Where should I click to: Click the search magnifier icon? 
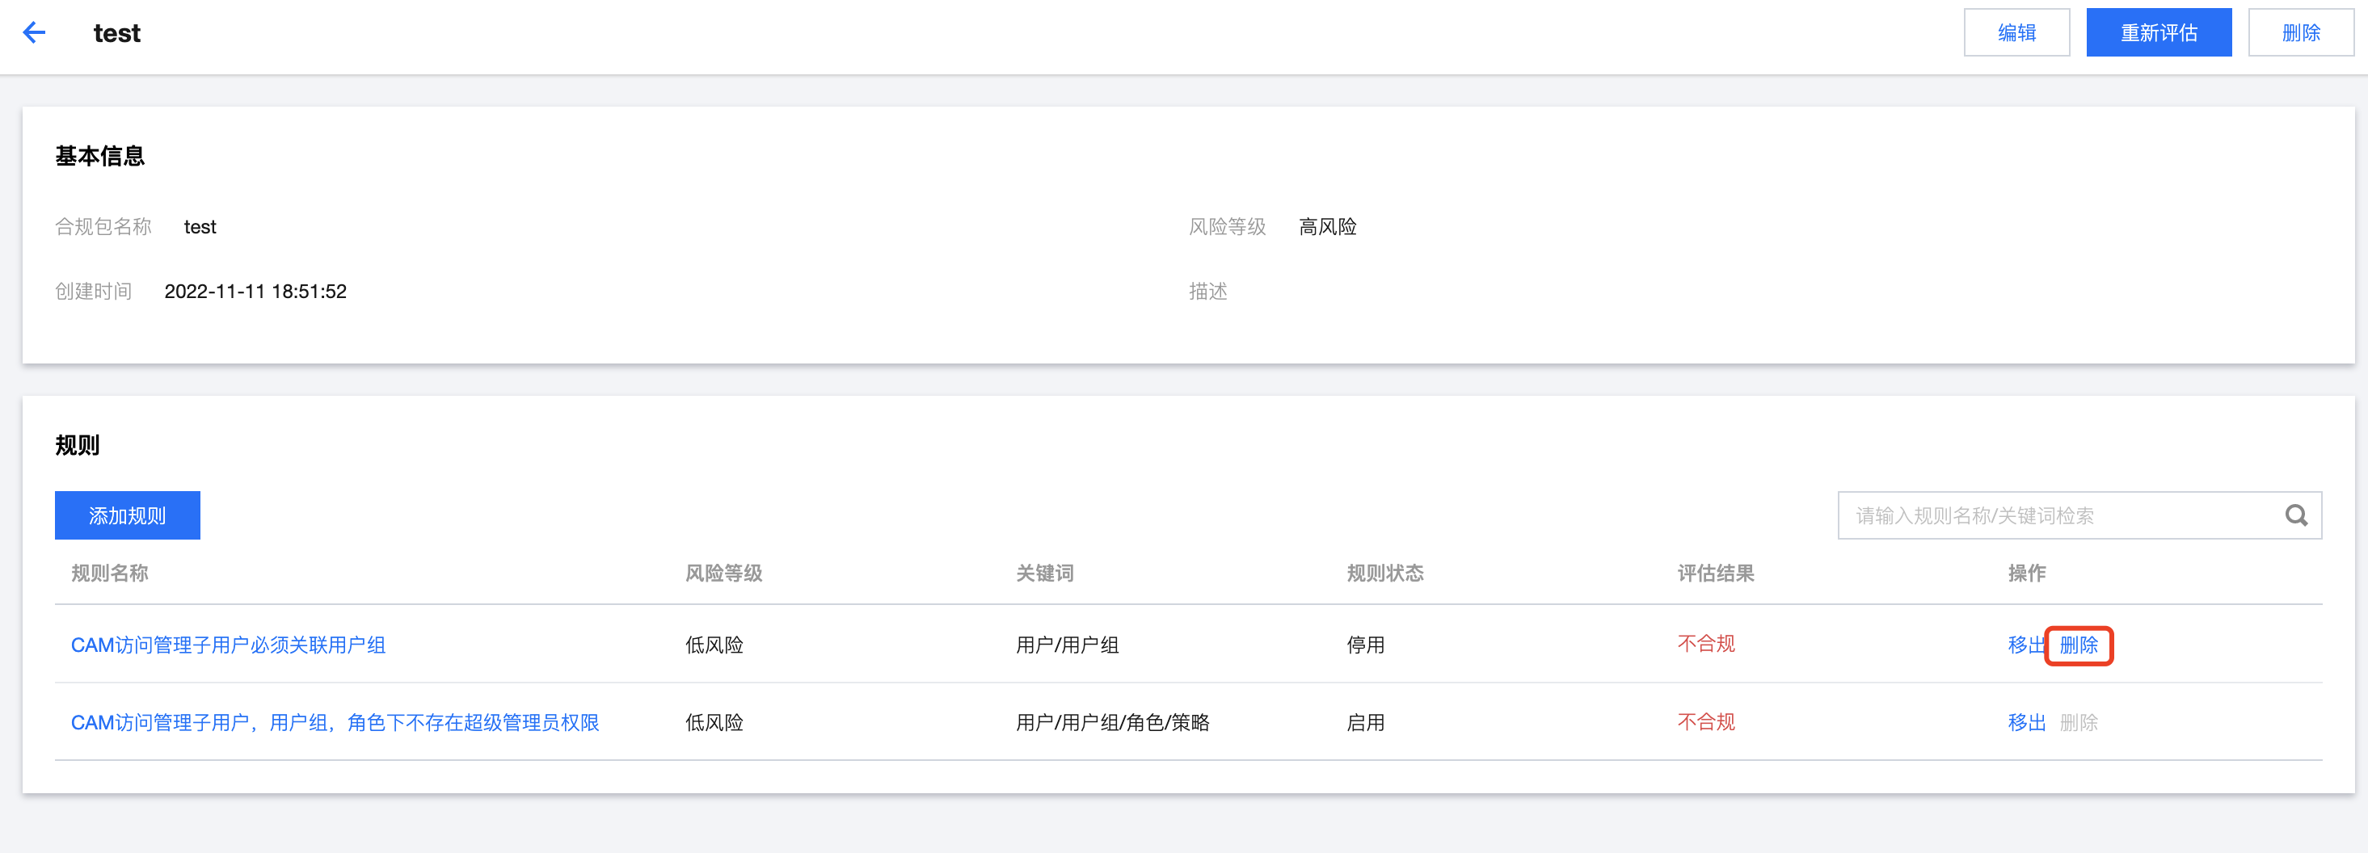(2295, 515)
